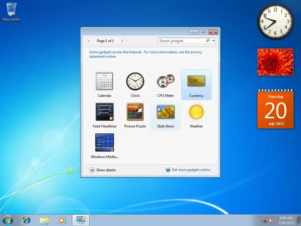Choose the CPU Meter gadget icon
301x226 pixels.
[x=166, y=81]
